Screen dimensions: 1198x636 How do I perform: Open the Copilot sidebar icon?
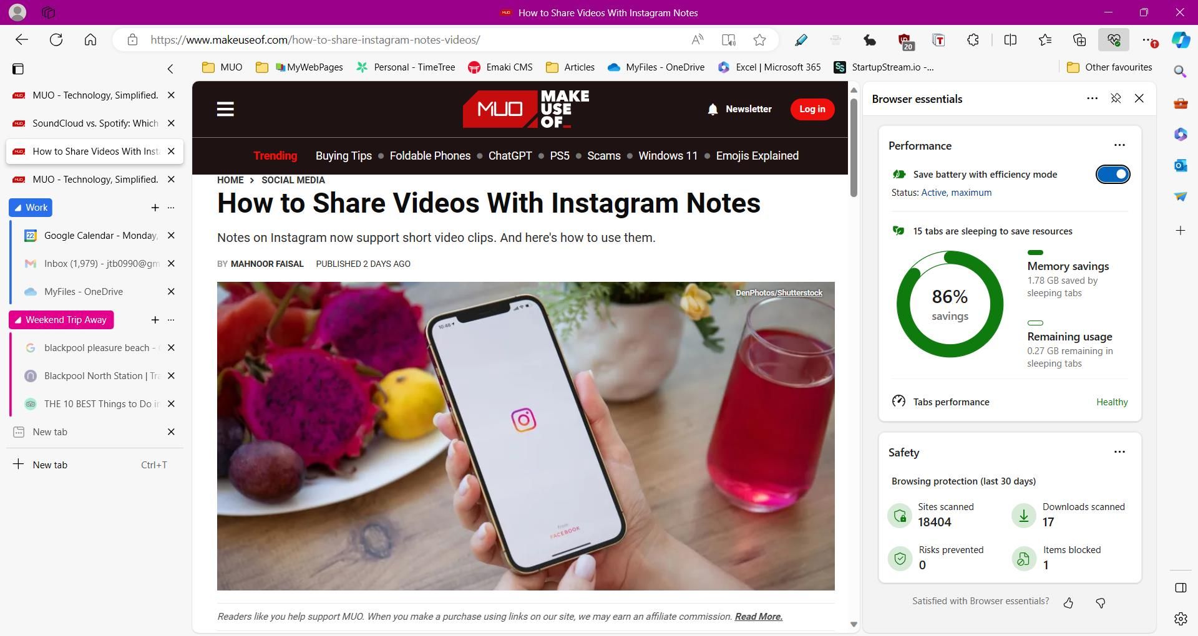[x=1180, y=40]
